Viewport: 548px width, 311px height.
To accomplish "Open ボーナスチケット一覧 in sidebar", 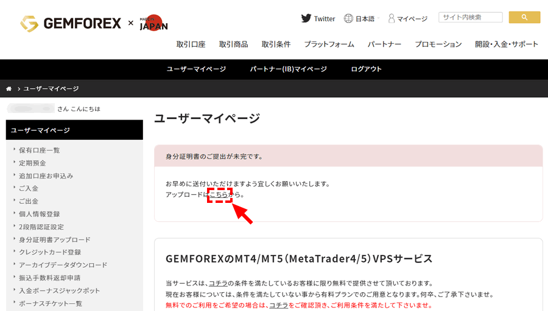I will click(x=51, y=304).
